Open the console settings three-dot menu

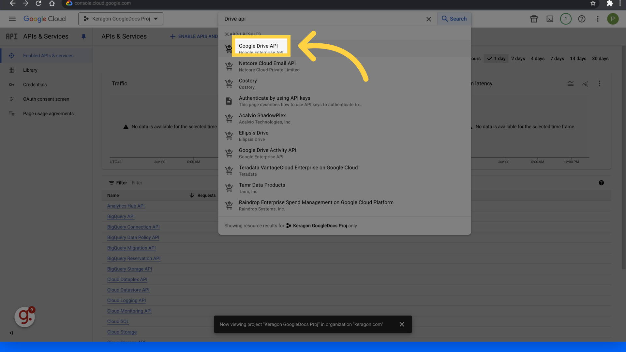[x=598, y=19]
